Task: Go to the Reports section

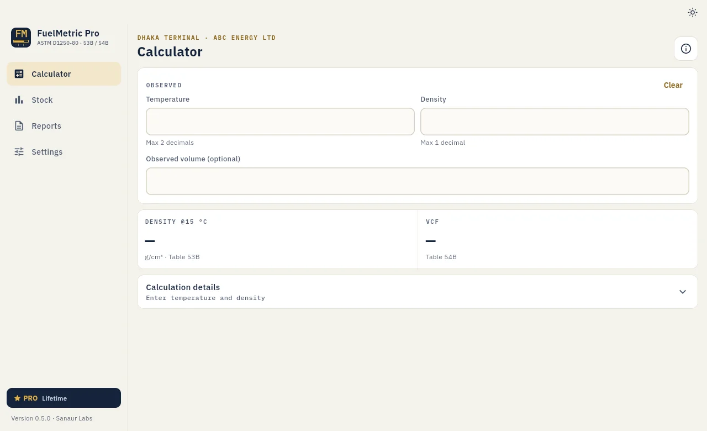Action: 64,126
